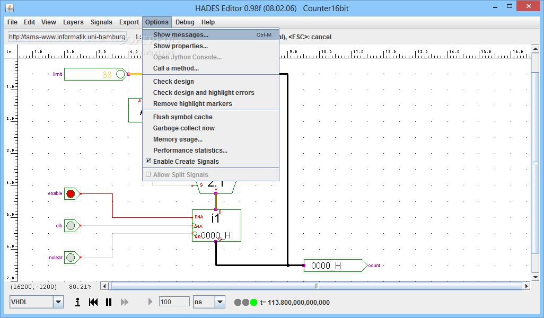Open Performance statistics... entry
This screenshot has width=544, height=318.
[211, 150]
